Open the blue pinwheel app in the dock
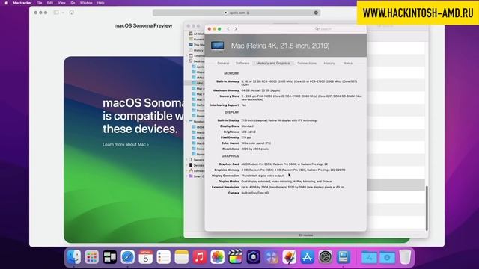Viewport: 479px width, 269px height. (x=271, y=257)
